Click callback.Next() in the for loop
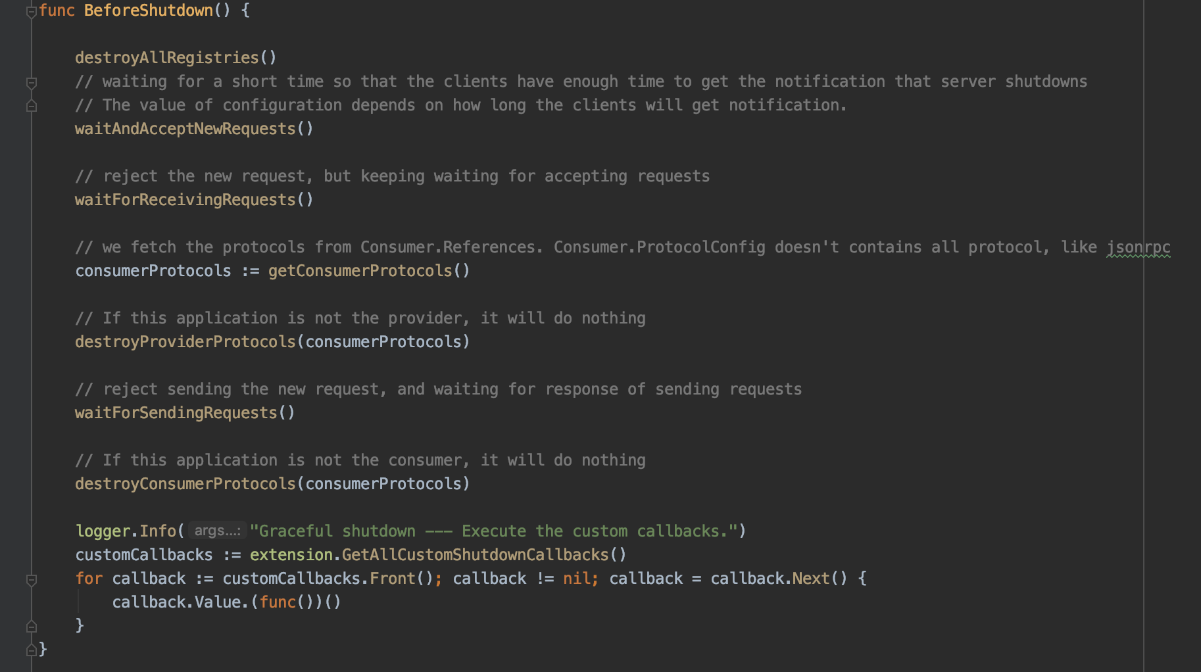Screen dimensions: 1201x672 coord(779,579)
